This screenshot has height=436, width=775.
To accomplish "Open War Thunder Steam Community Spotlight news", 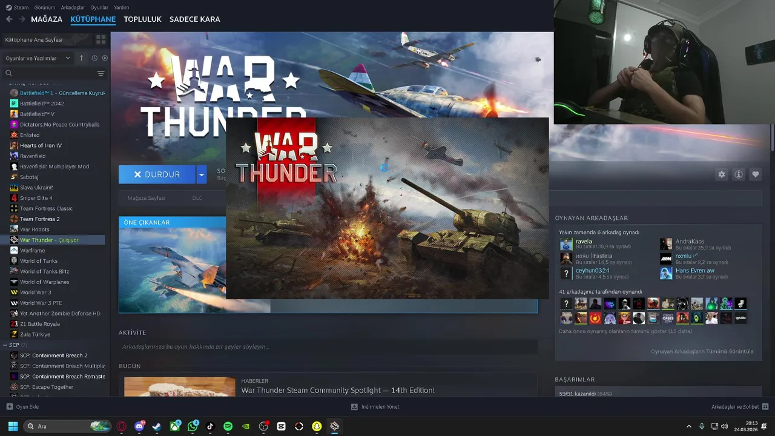I will [x=338, y=390].
